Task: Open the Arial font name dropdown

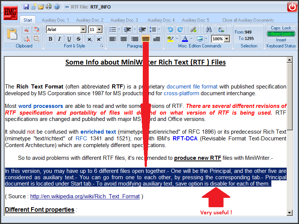Action: pos(83,29)
